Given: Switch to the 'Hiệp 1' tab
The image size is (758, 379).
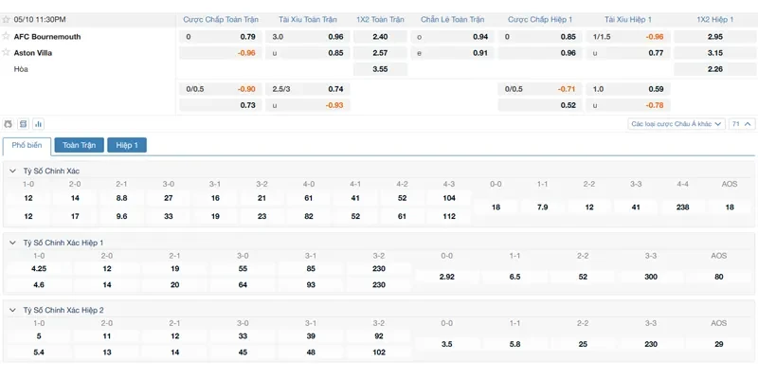Looking at the screenshot, I should click(127, 146).
